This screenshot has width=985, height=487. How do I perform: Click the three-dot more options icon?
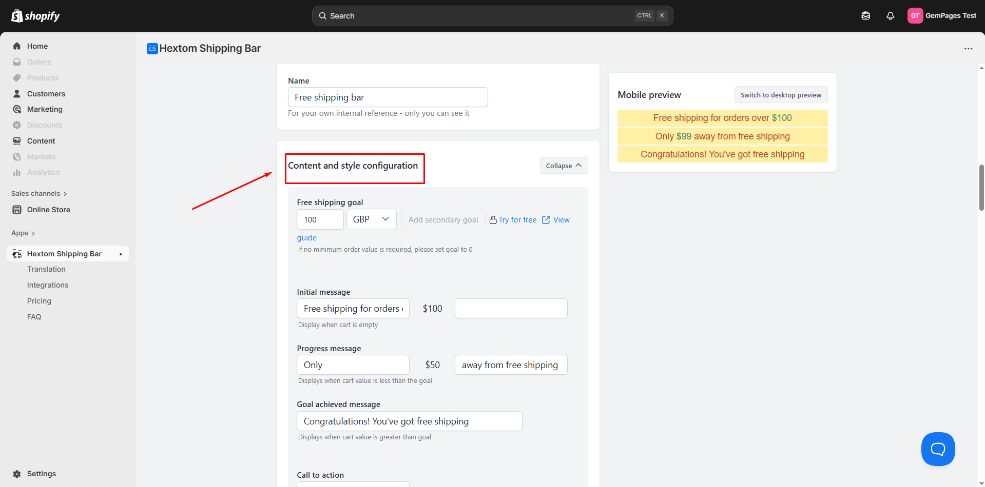tap(968, 49)
